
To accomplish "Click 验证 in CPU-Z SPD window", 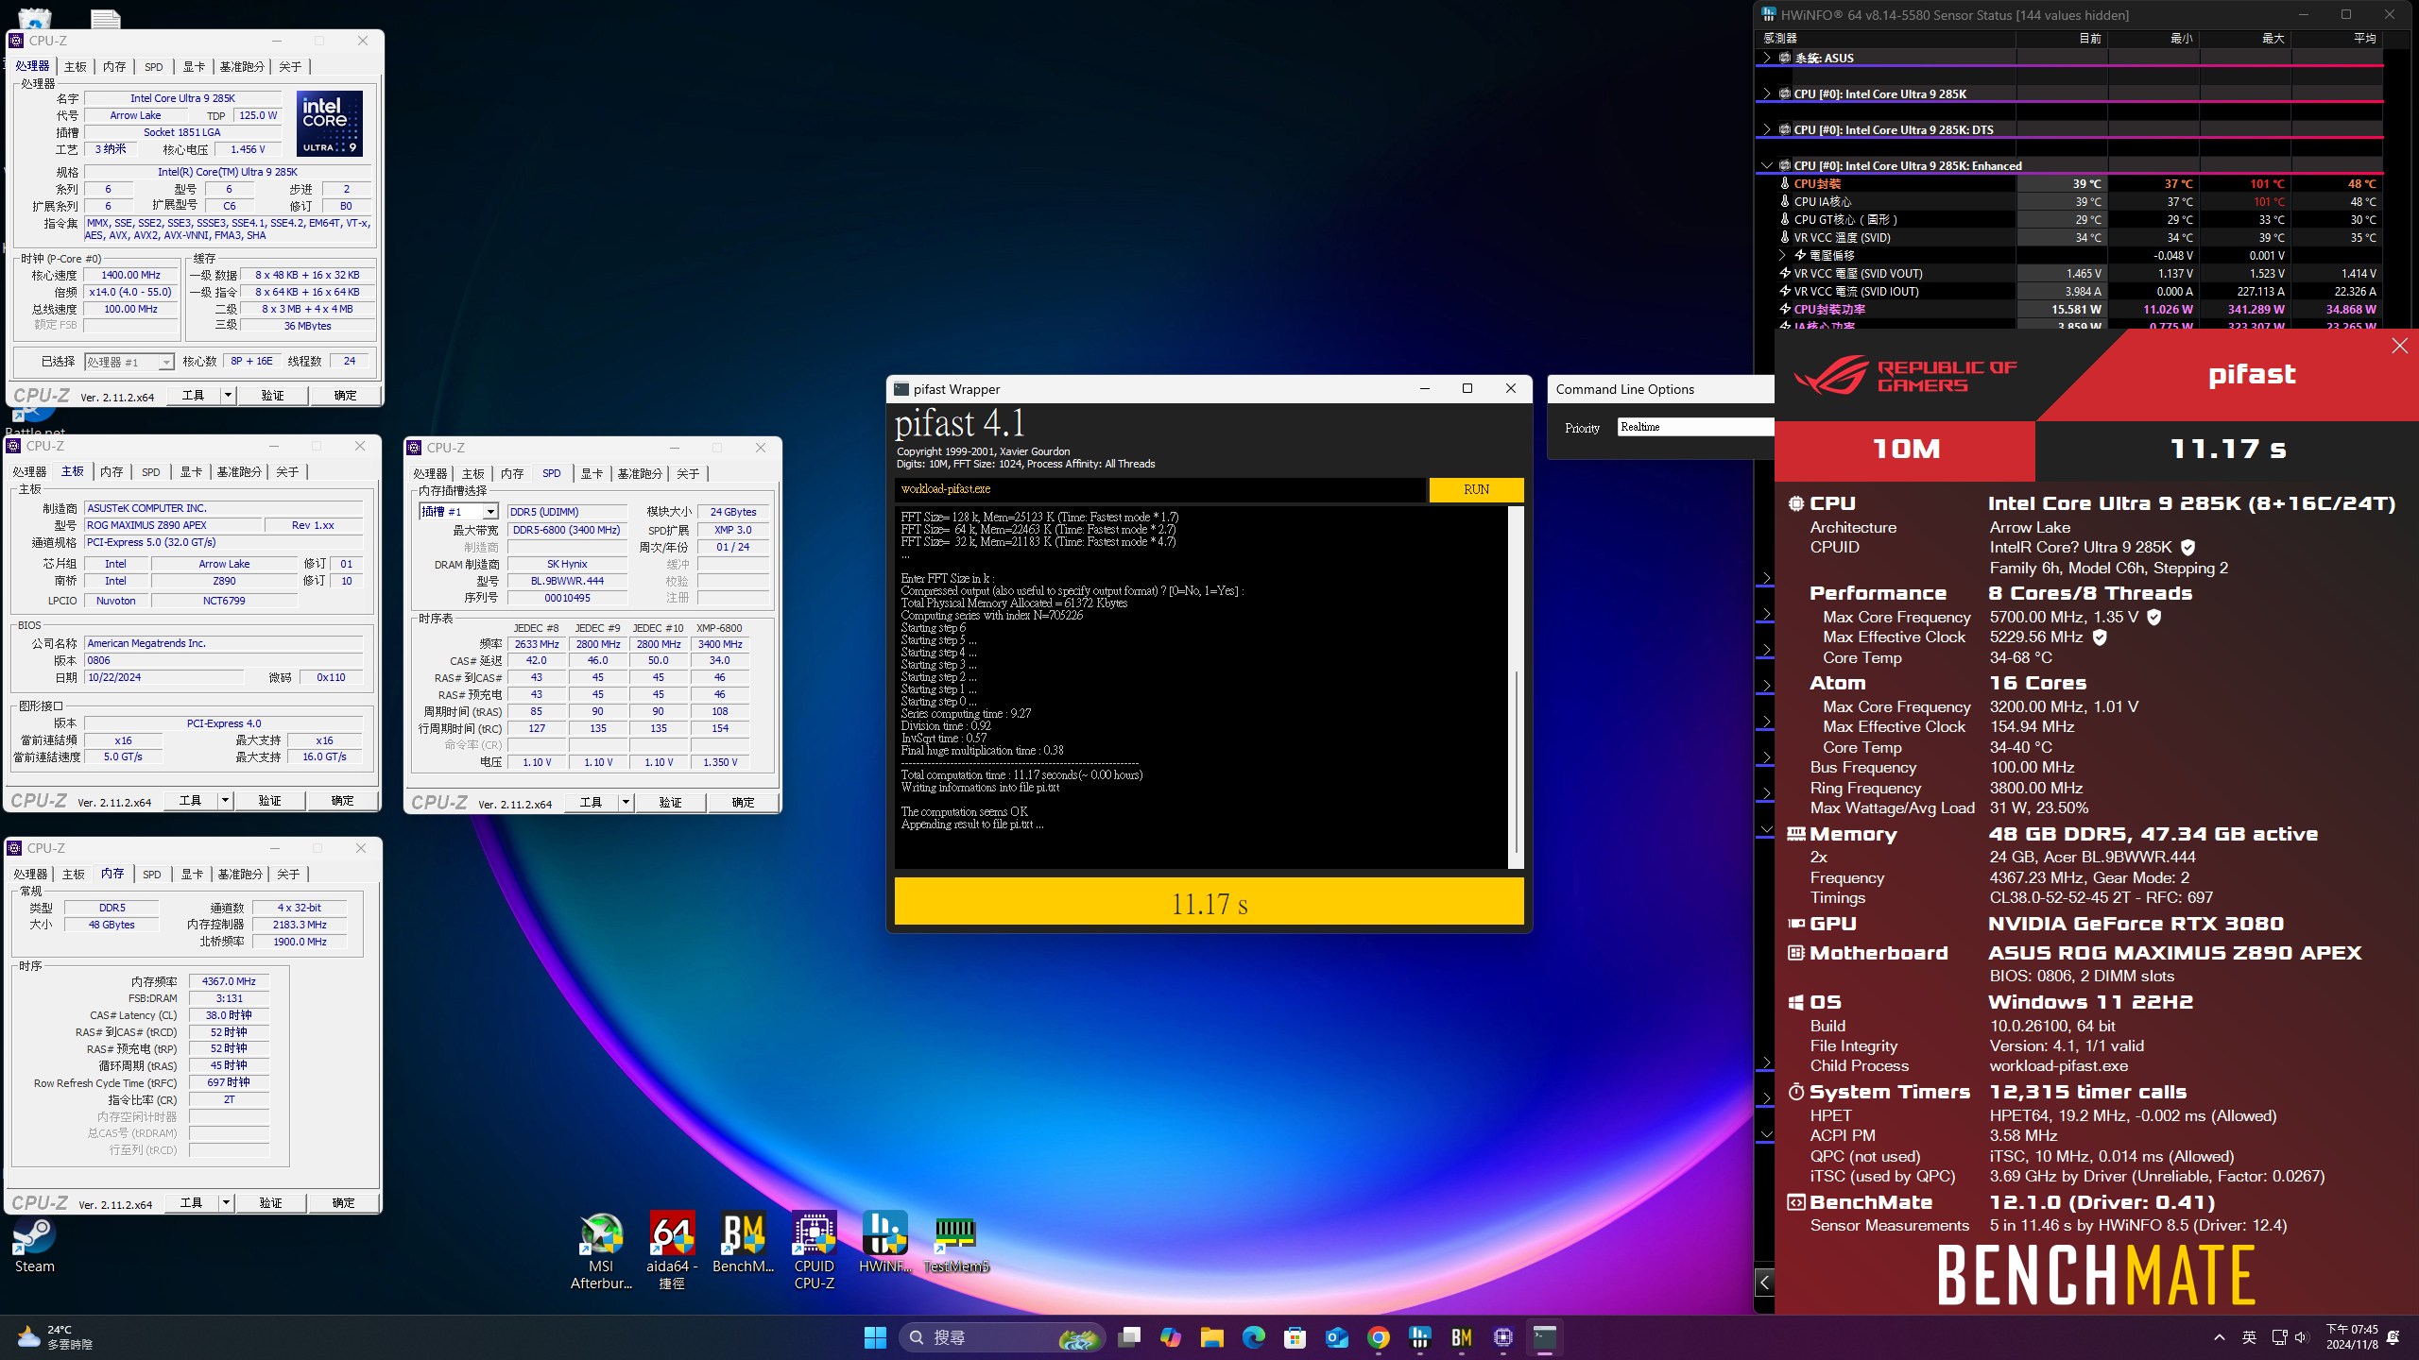I will (x=671, y=802).
